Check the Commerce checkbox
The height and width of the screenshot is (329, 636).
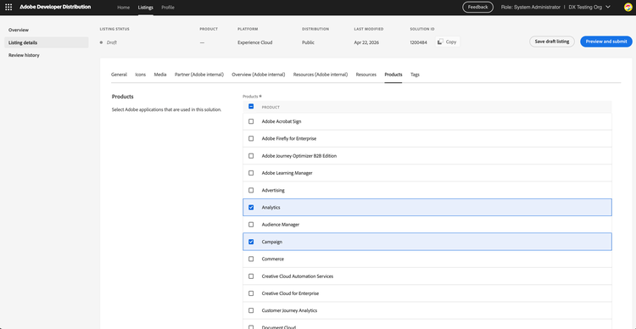pos(251,259)
